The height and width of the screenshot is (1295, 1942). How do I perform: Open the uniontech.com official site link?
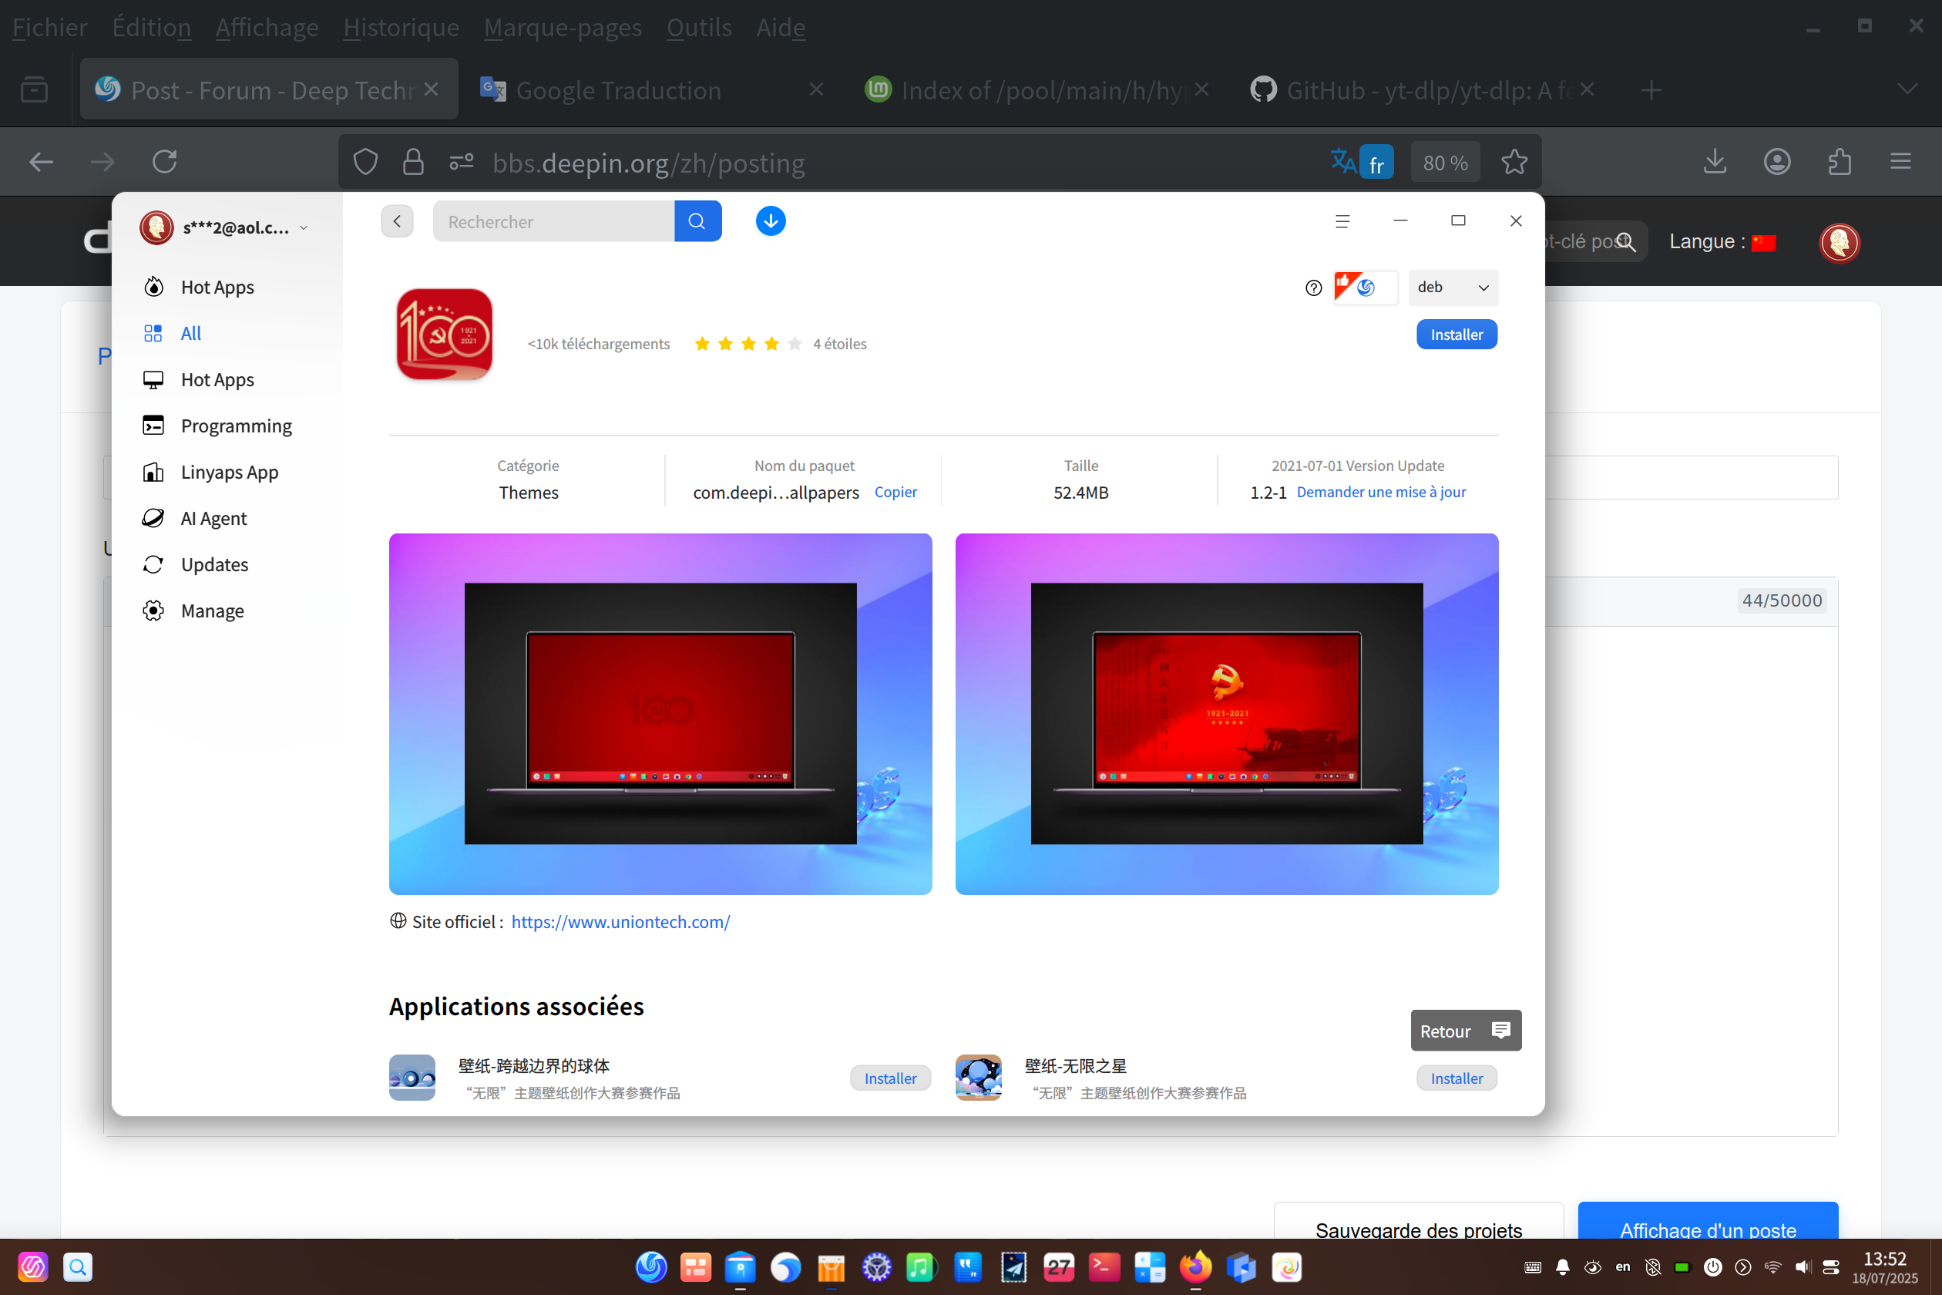620,922
